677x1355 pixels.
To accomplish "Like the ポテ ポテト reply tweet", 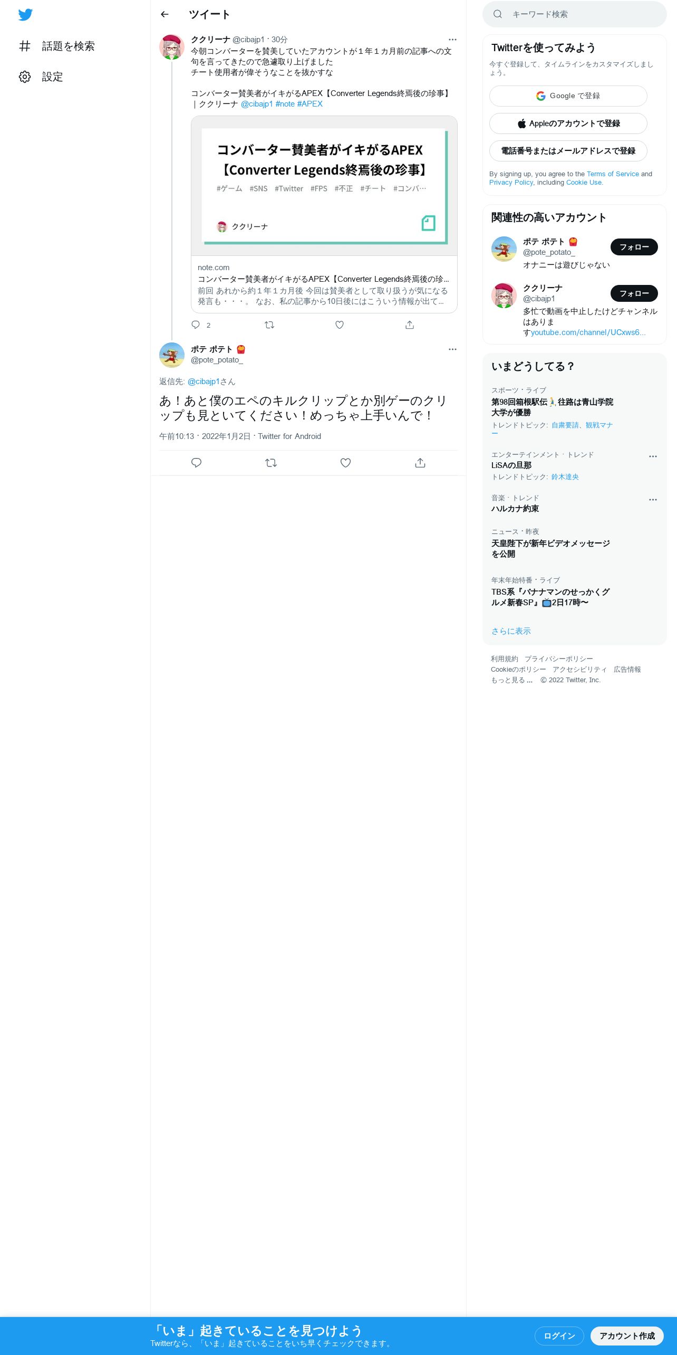I will coord(345,463).
